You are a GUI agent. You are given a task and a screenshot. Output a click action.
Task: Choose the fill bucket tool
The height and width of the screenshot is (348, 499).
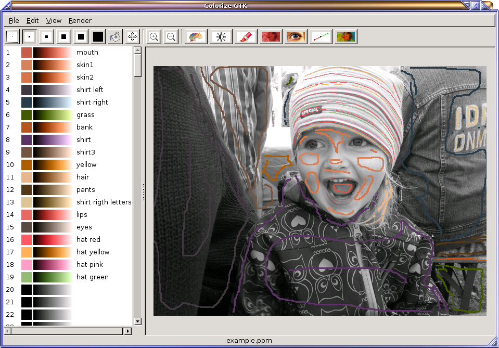pos(115,36)
